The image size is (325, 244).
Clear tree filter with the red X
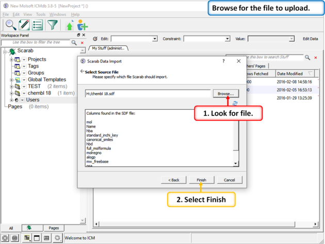[82, 43]
